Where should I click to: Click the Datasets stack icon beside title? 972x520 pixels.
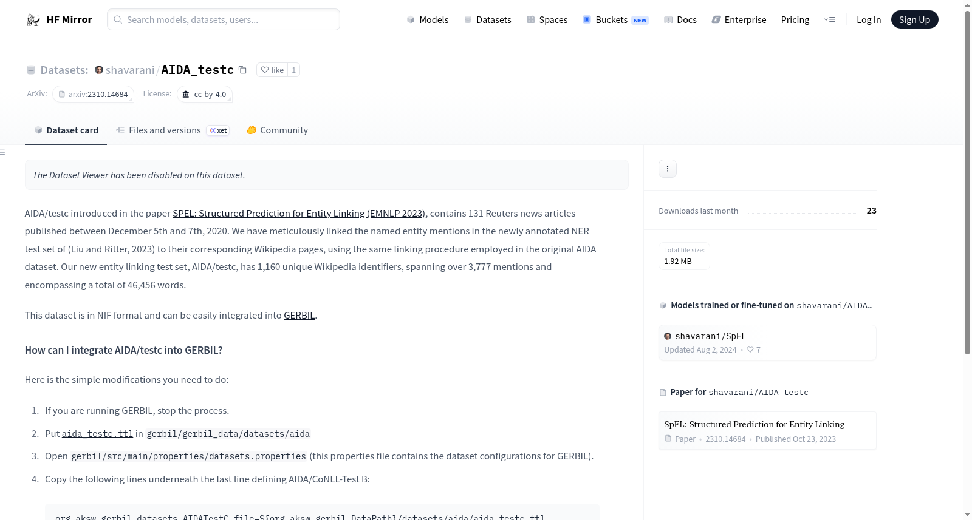click(31, 70)
